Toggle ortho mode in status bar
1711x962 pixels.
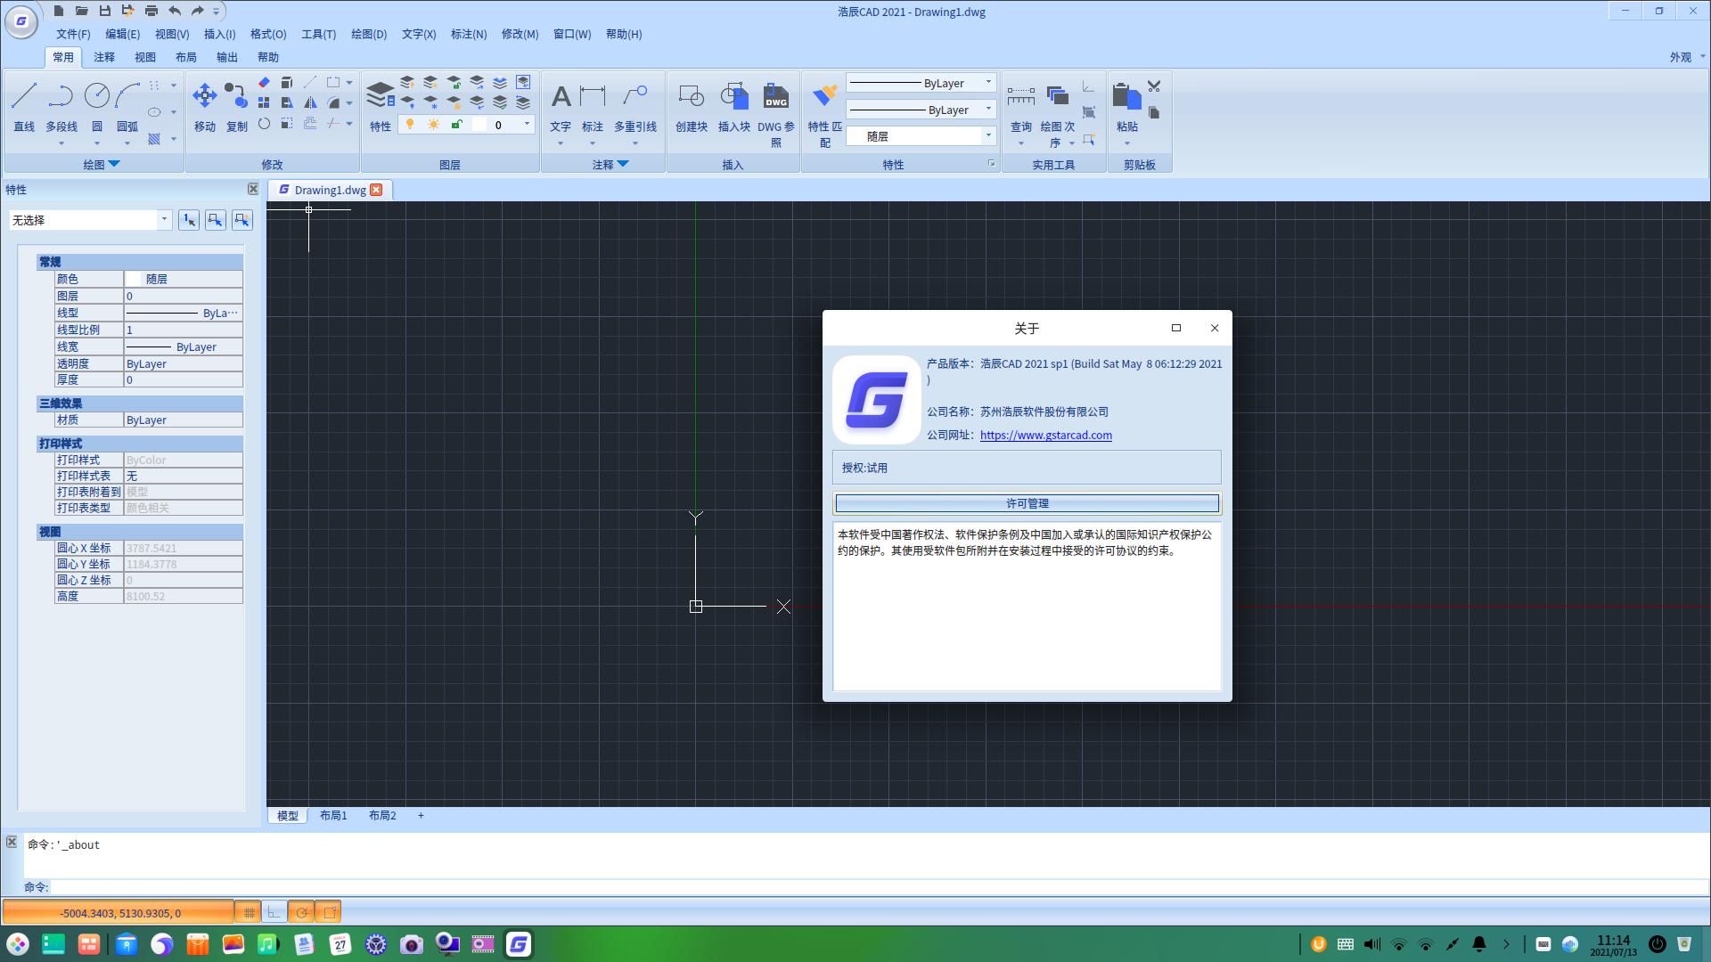click(x=274, y=912)
